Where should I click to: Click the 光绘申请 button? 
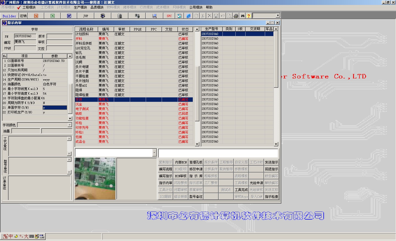256,183
